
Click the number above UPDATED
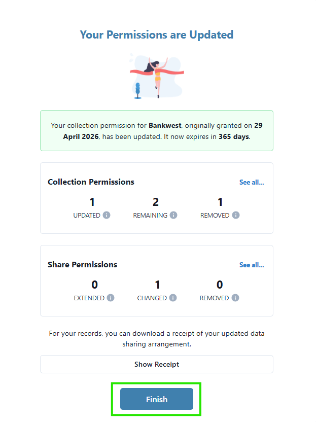[92, 202]
